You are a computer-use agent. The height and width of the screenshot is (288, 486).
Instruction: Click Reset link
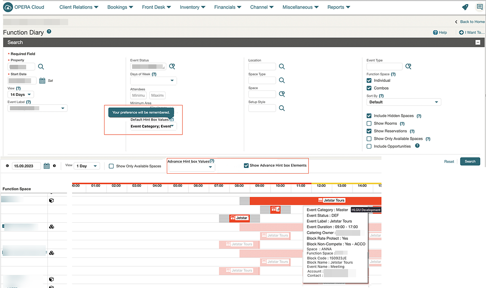coord(449,162)
